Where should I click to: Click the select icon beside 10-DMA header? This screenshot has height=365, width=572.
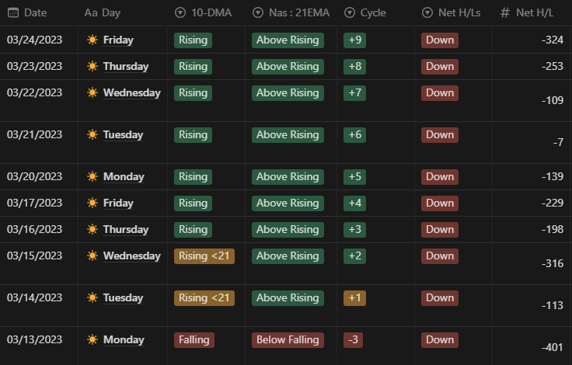point(180,12)
